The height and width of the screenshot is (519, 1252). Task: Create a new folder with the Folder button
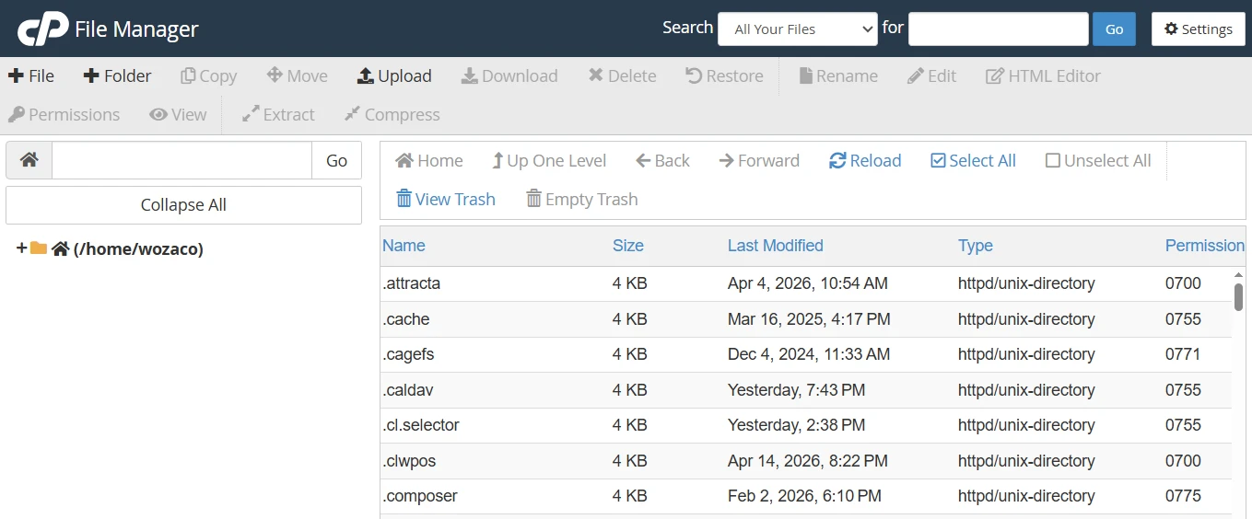[x=117, y=76]
